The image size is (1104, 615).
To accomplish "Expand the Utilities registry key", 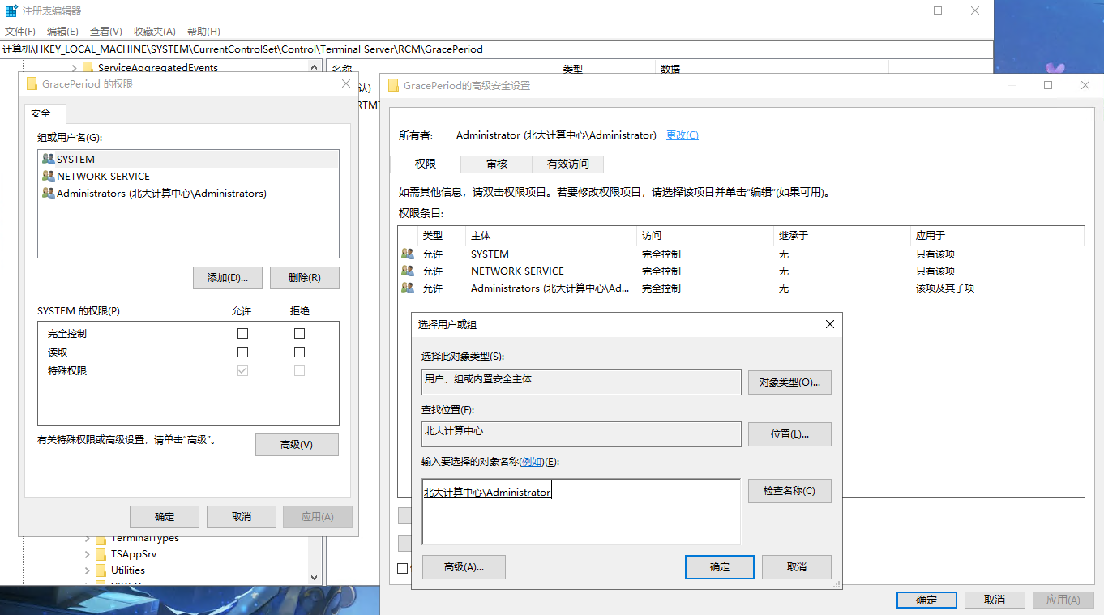I will 87,570.
